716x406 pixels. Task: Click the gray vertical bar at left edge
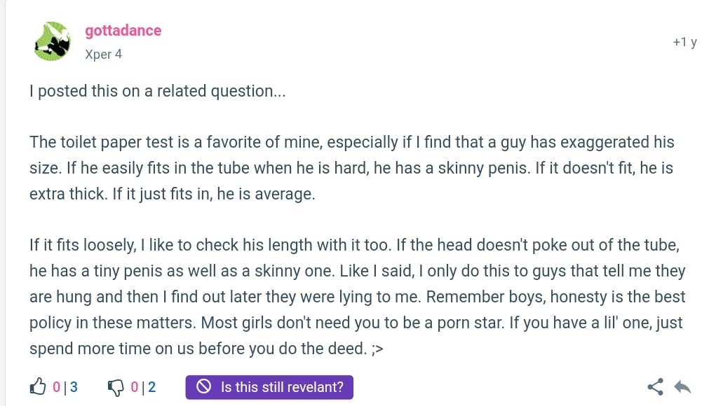[4, 203]
